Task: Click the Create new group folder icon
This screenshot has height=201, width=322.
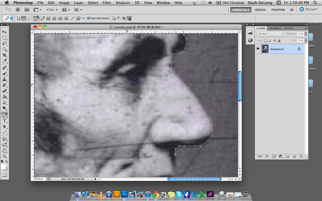Action: click(x=287, y=156)
